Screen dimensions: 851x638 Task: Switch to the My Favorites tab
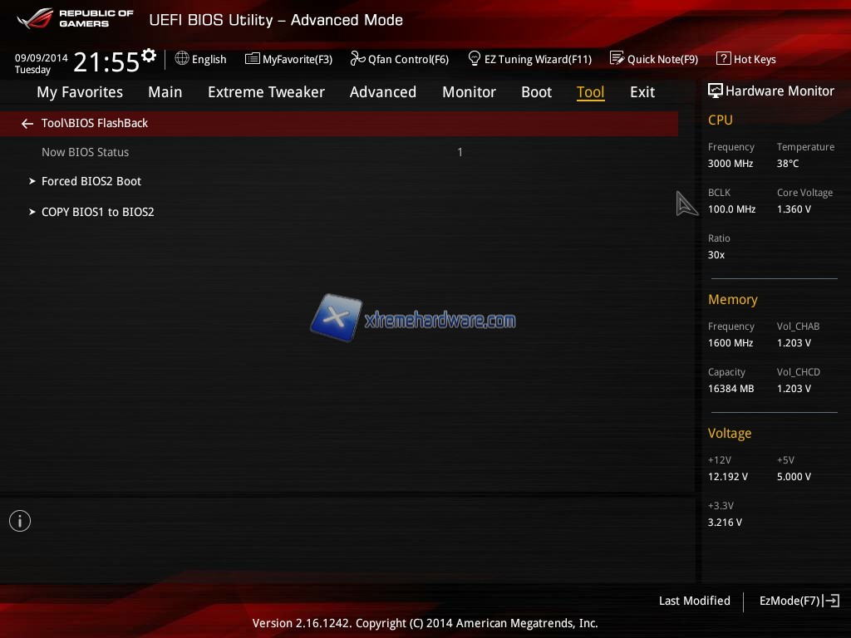pyautogui.click(x=80, y=92)
